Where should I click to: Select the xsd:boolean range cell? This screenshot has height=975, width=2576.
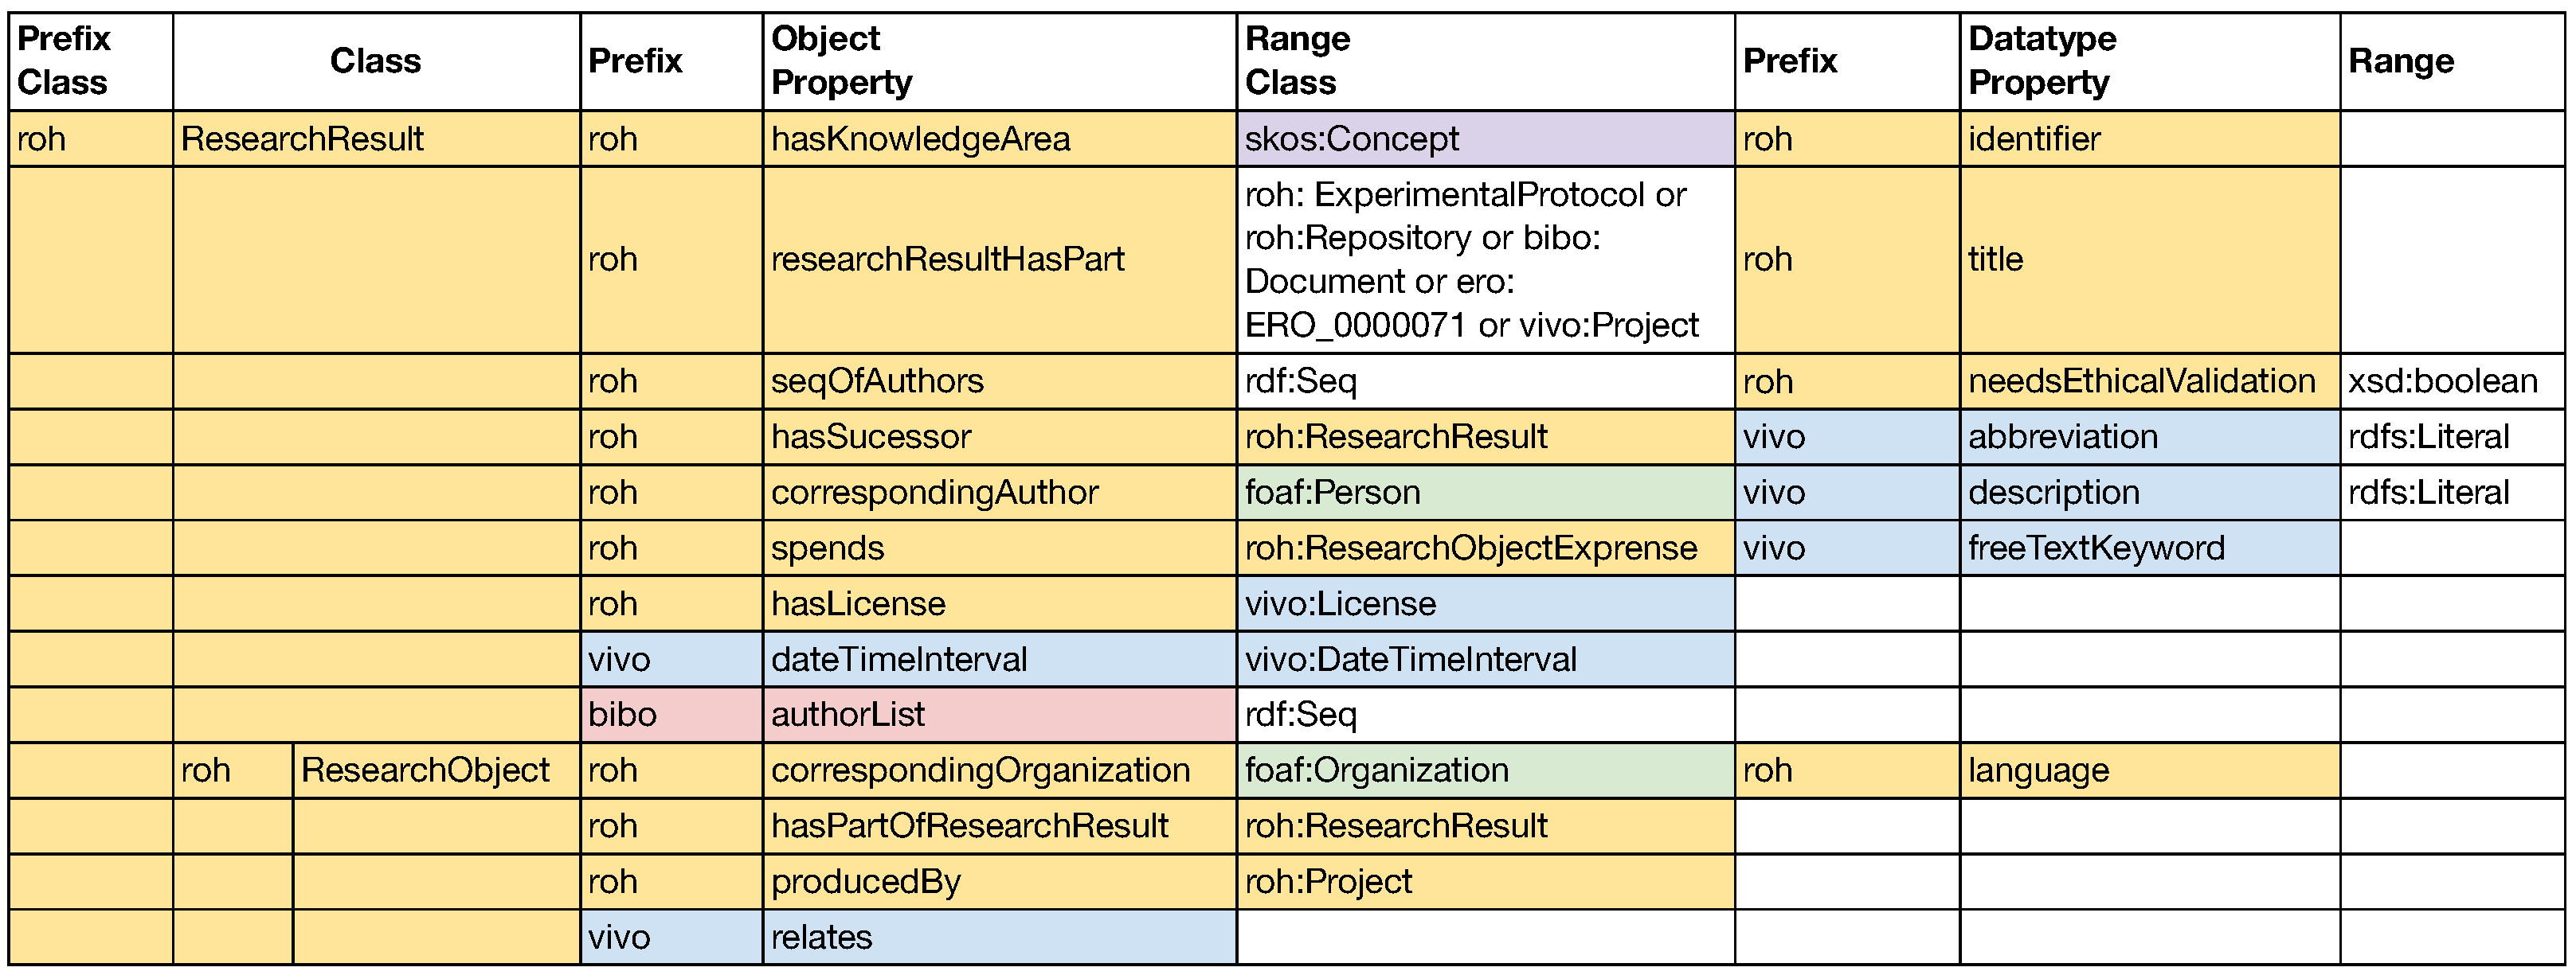(x=2442, y=381)
